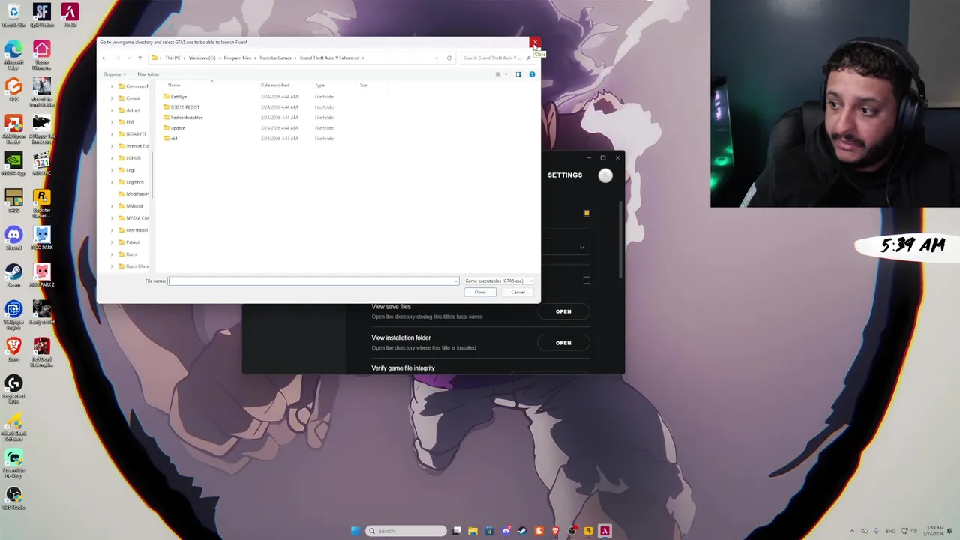Refresh the Grand Theft Auto folder view

point(449,58)
